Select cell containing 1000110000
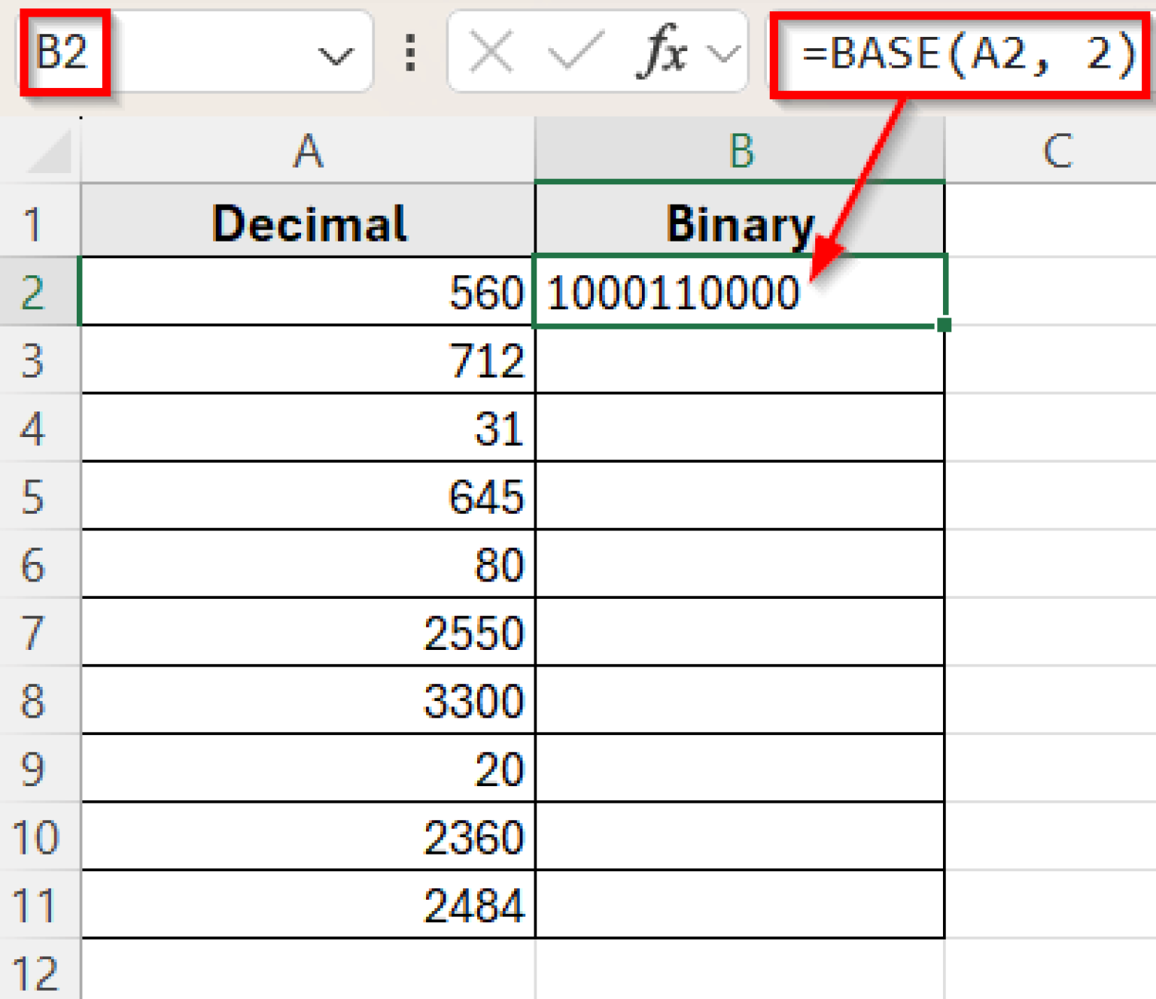 740,292
